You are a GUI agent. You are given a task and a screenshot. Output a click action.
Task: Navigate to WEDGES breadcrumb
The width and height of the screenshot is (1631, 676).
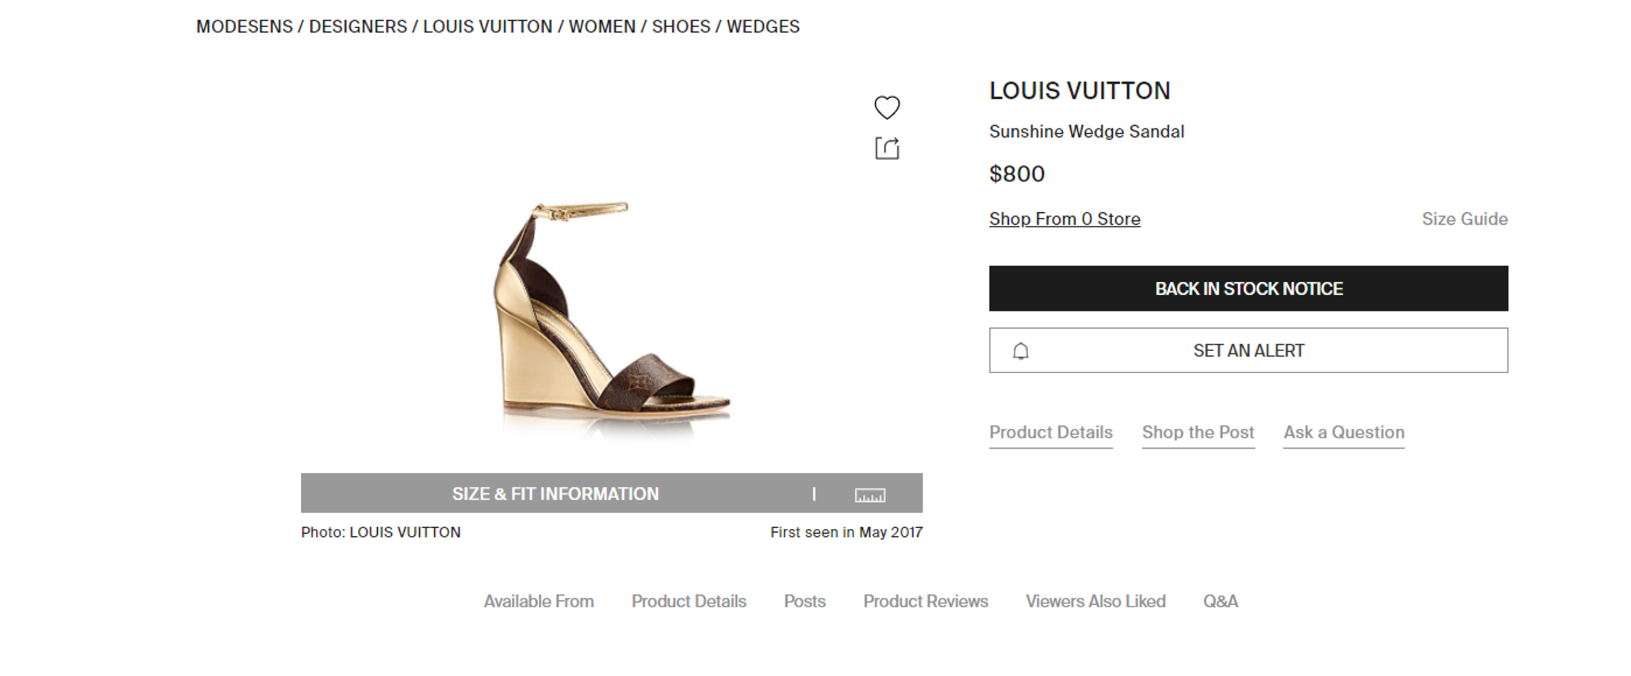763,26
